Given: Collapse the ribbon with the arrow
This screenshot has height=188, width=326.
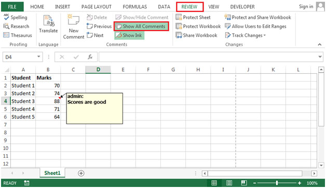Looking at the screenshot, I should coord(320,44).
